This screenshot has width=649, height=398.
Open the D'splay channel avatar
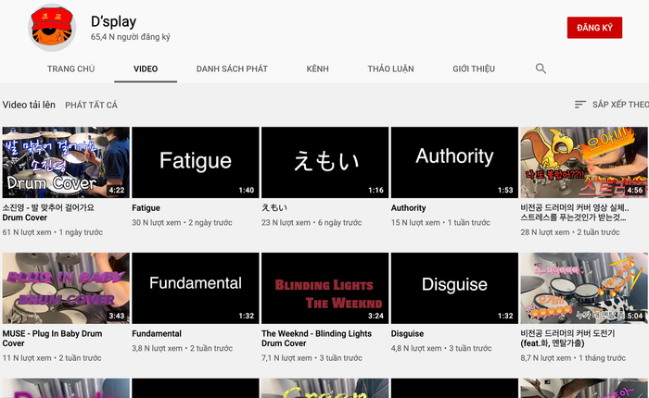[52, 27]
